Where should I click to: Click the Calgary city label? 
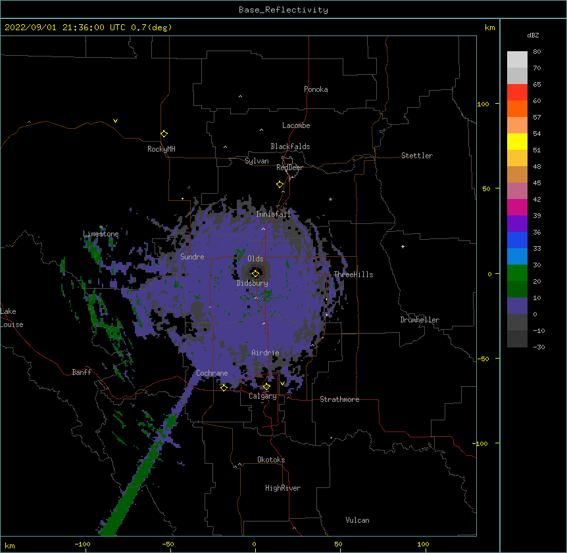pos(262,396)
